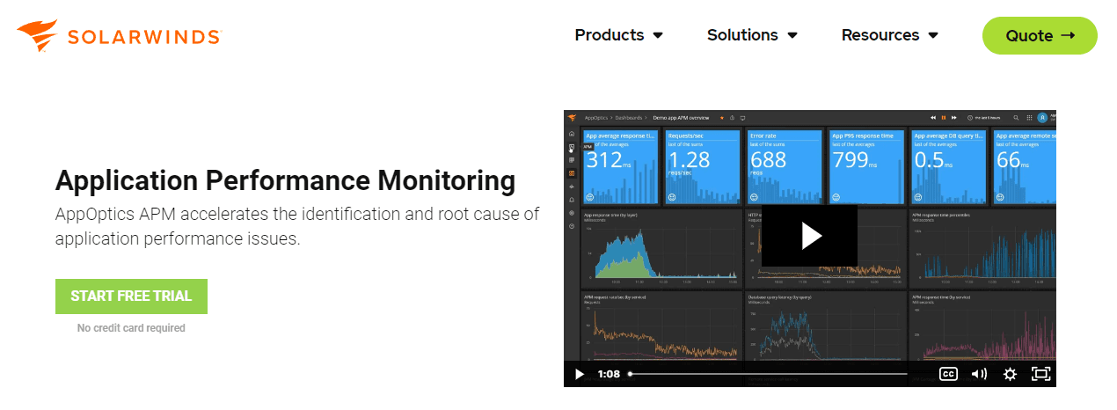Enter fullscreen mode for the video
1117x410 pixels.
coord(1040,374)
